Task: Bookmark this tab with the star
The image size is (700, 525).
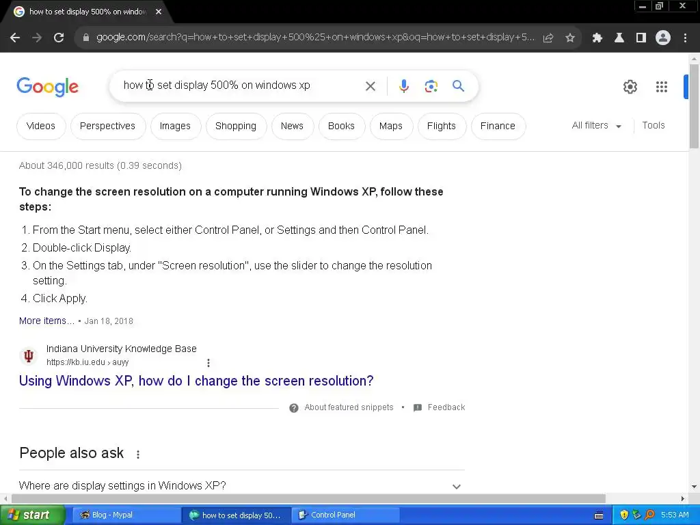Action: click(570, 38)
